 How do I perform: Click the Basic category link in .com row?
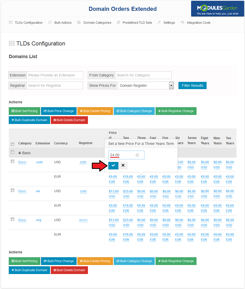[x=22, y=162]
